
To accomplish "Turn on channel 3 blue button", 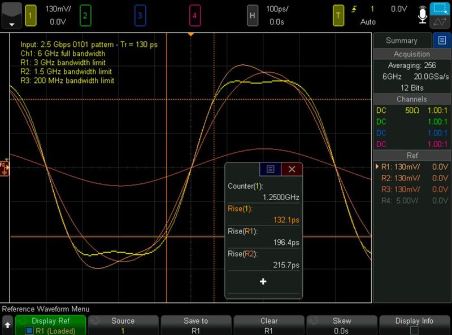I will (x=140, y=16).
